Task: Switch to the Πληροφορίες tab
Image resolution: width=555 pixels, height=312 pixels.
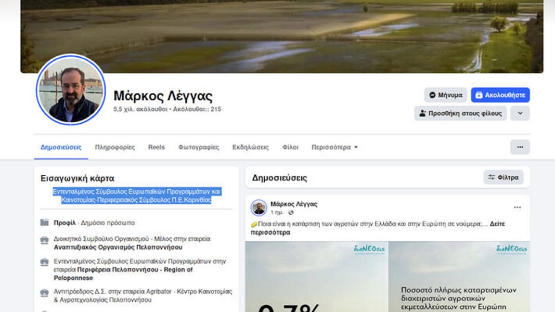Action: 114,147
